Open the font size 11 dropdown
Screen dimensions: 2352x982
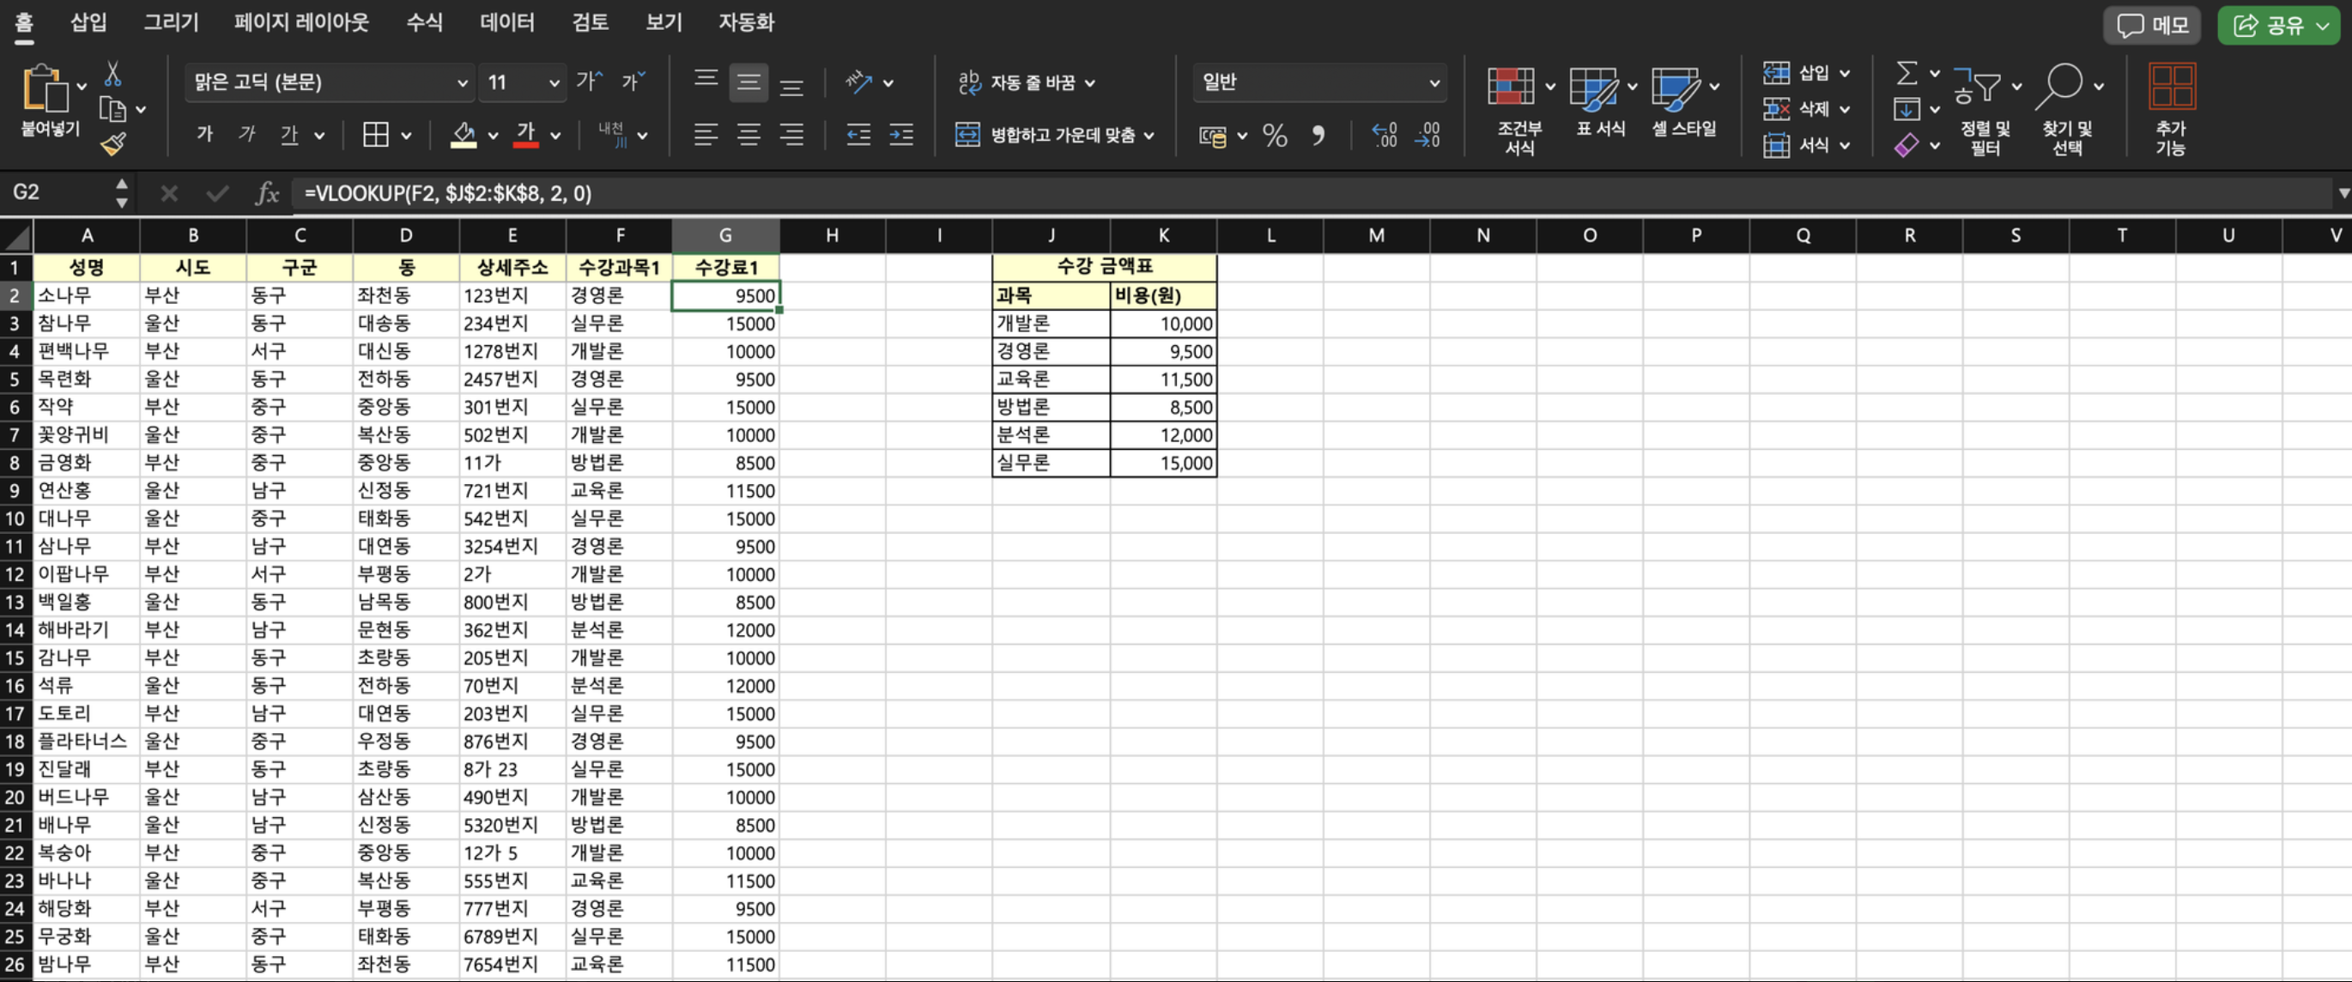click(x=554, y=83)
